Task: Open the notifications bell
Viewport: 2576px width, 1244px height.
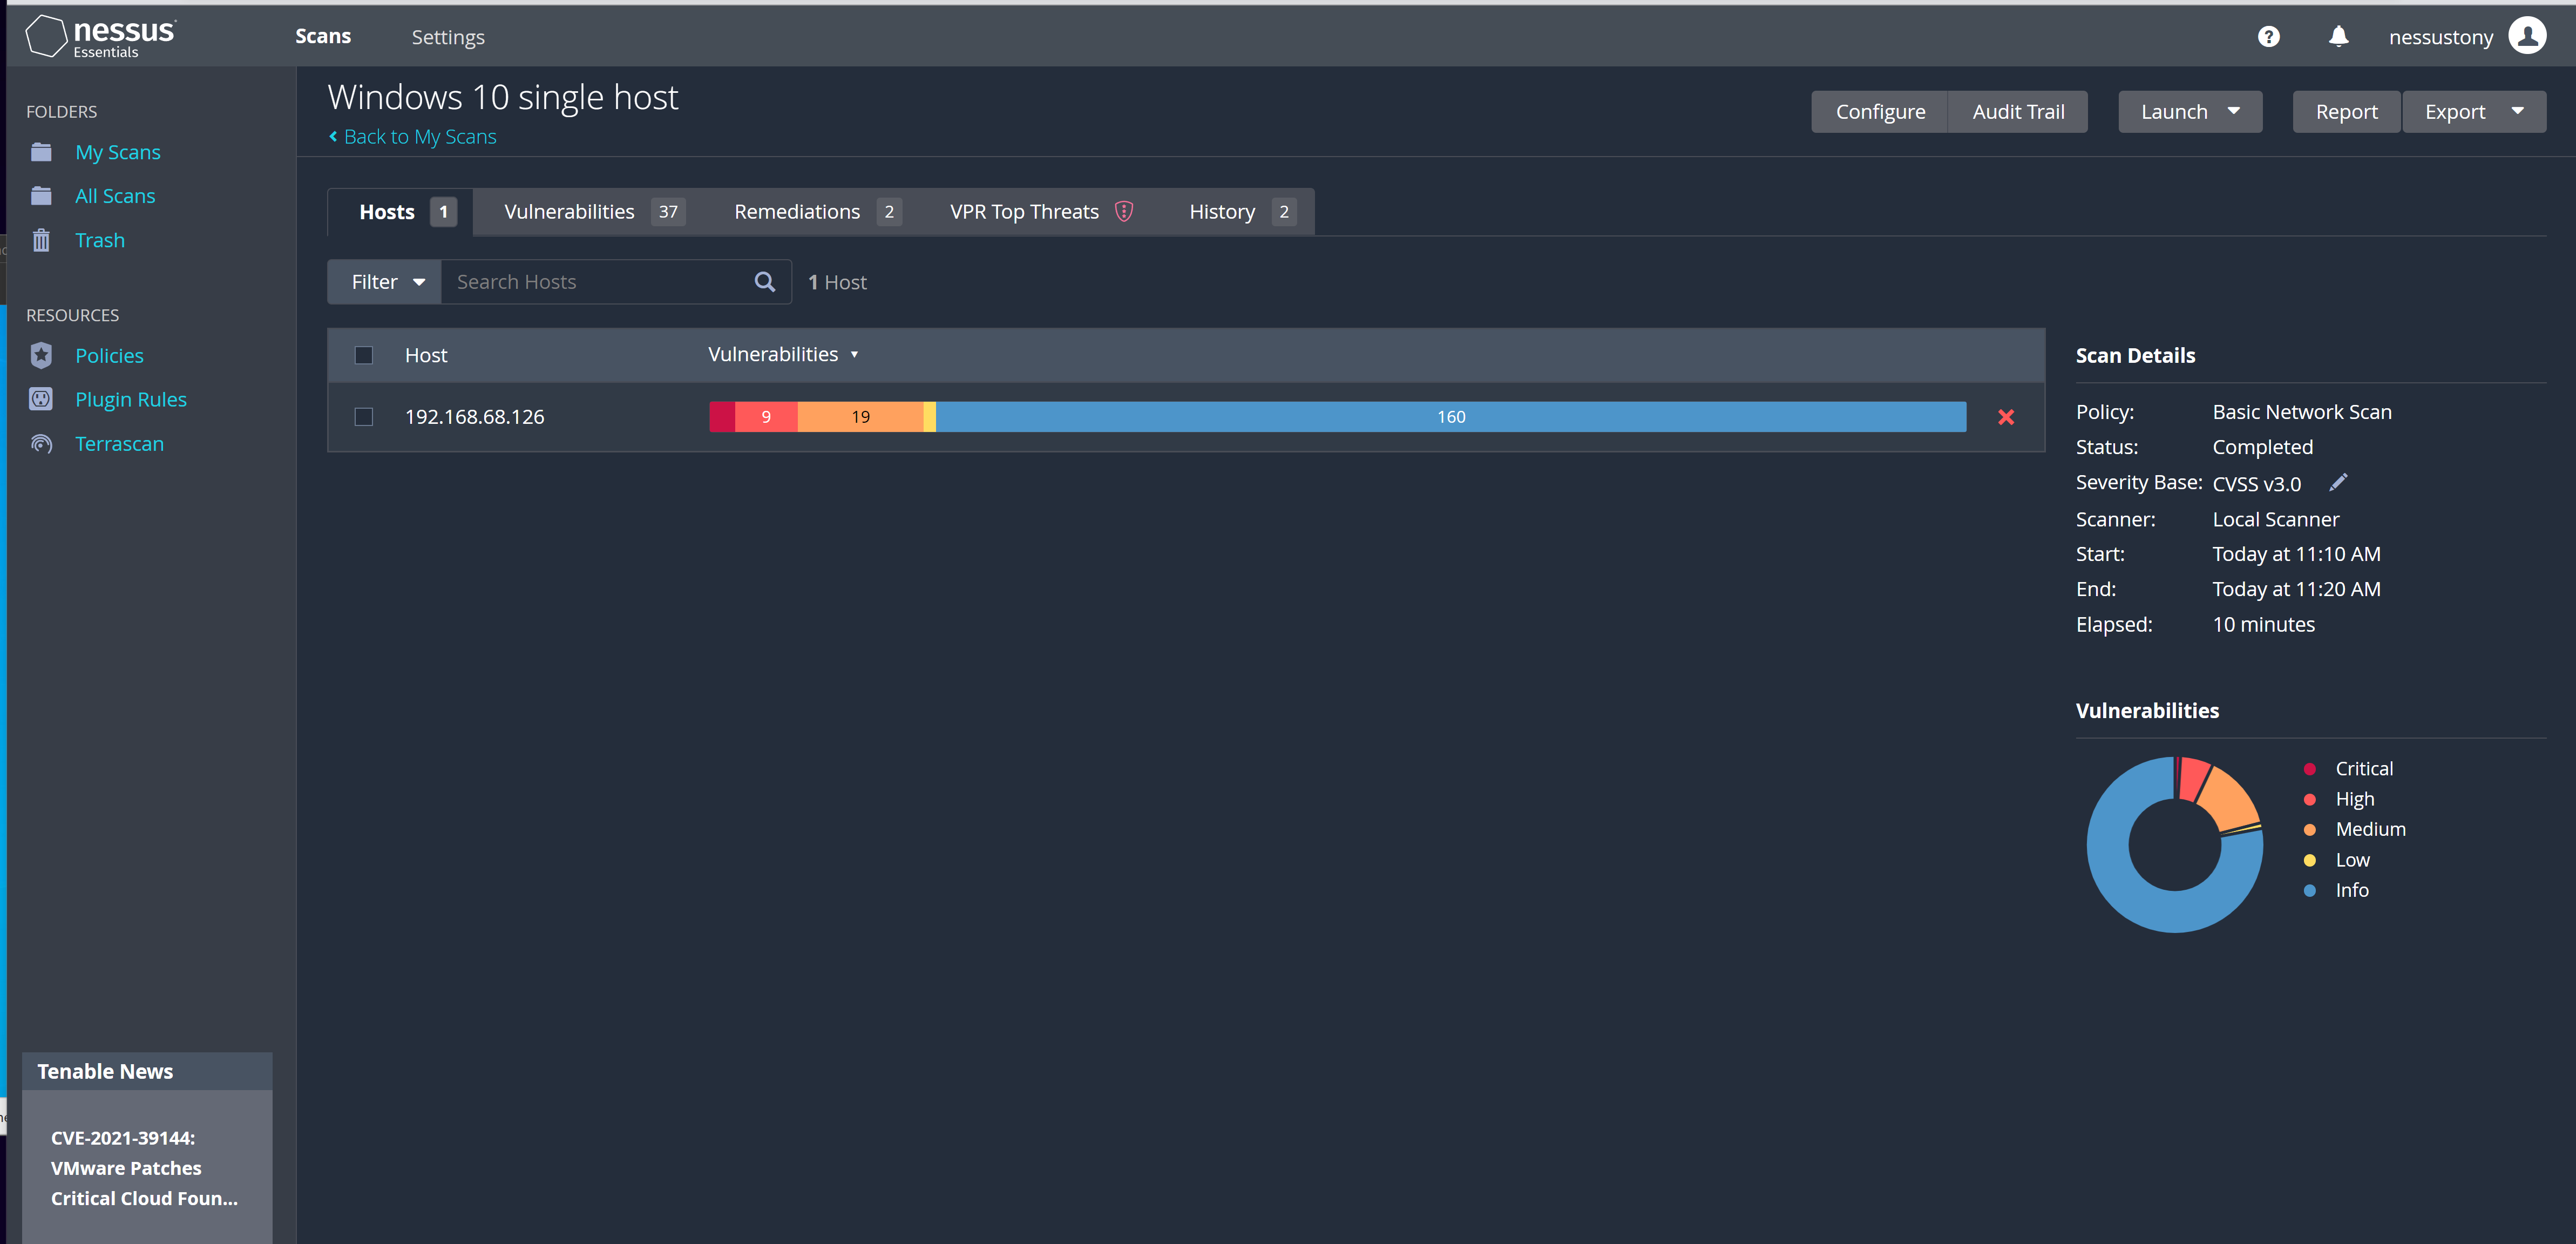Action: click(2338, 36)
